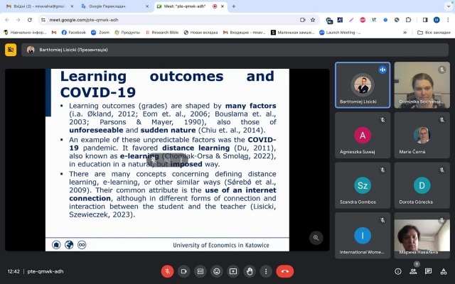Open meeting details info icon
The image size is (455, 284).
pyautogui.click(x=398, y=271)
